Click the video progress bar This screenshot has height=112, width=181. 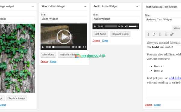(x=61, y=47)
